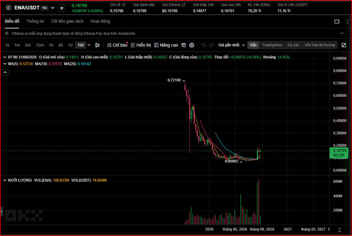Image resolution: width=352 pixels, height=236 pixels.
Task: Change candlestick chart type icon
Action: (x=97, y=45)
